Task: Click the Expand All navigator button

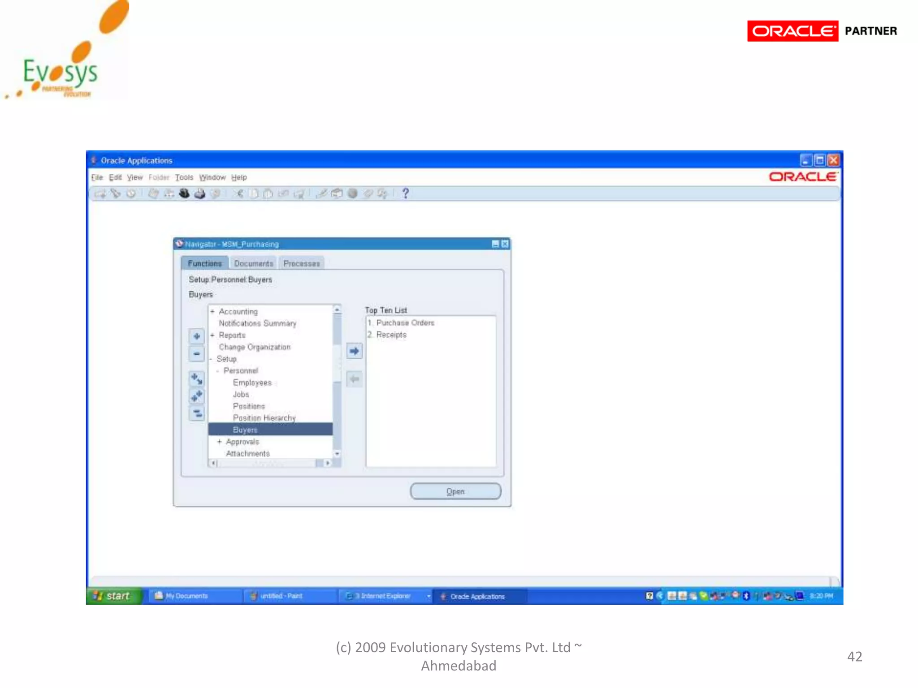Action: pos(196,396)
